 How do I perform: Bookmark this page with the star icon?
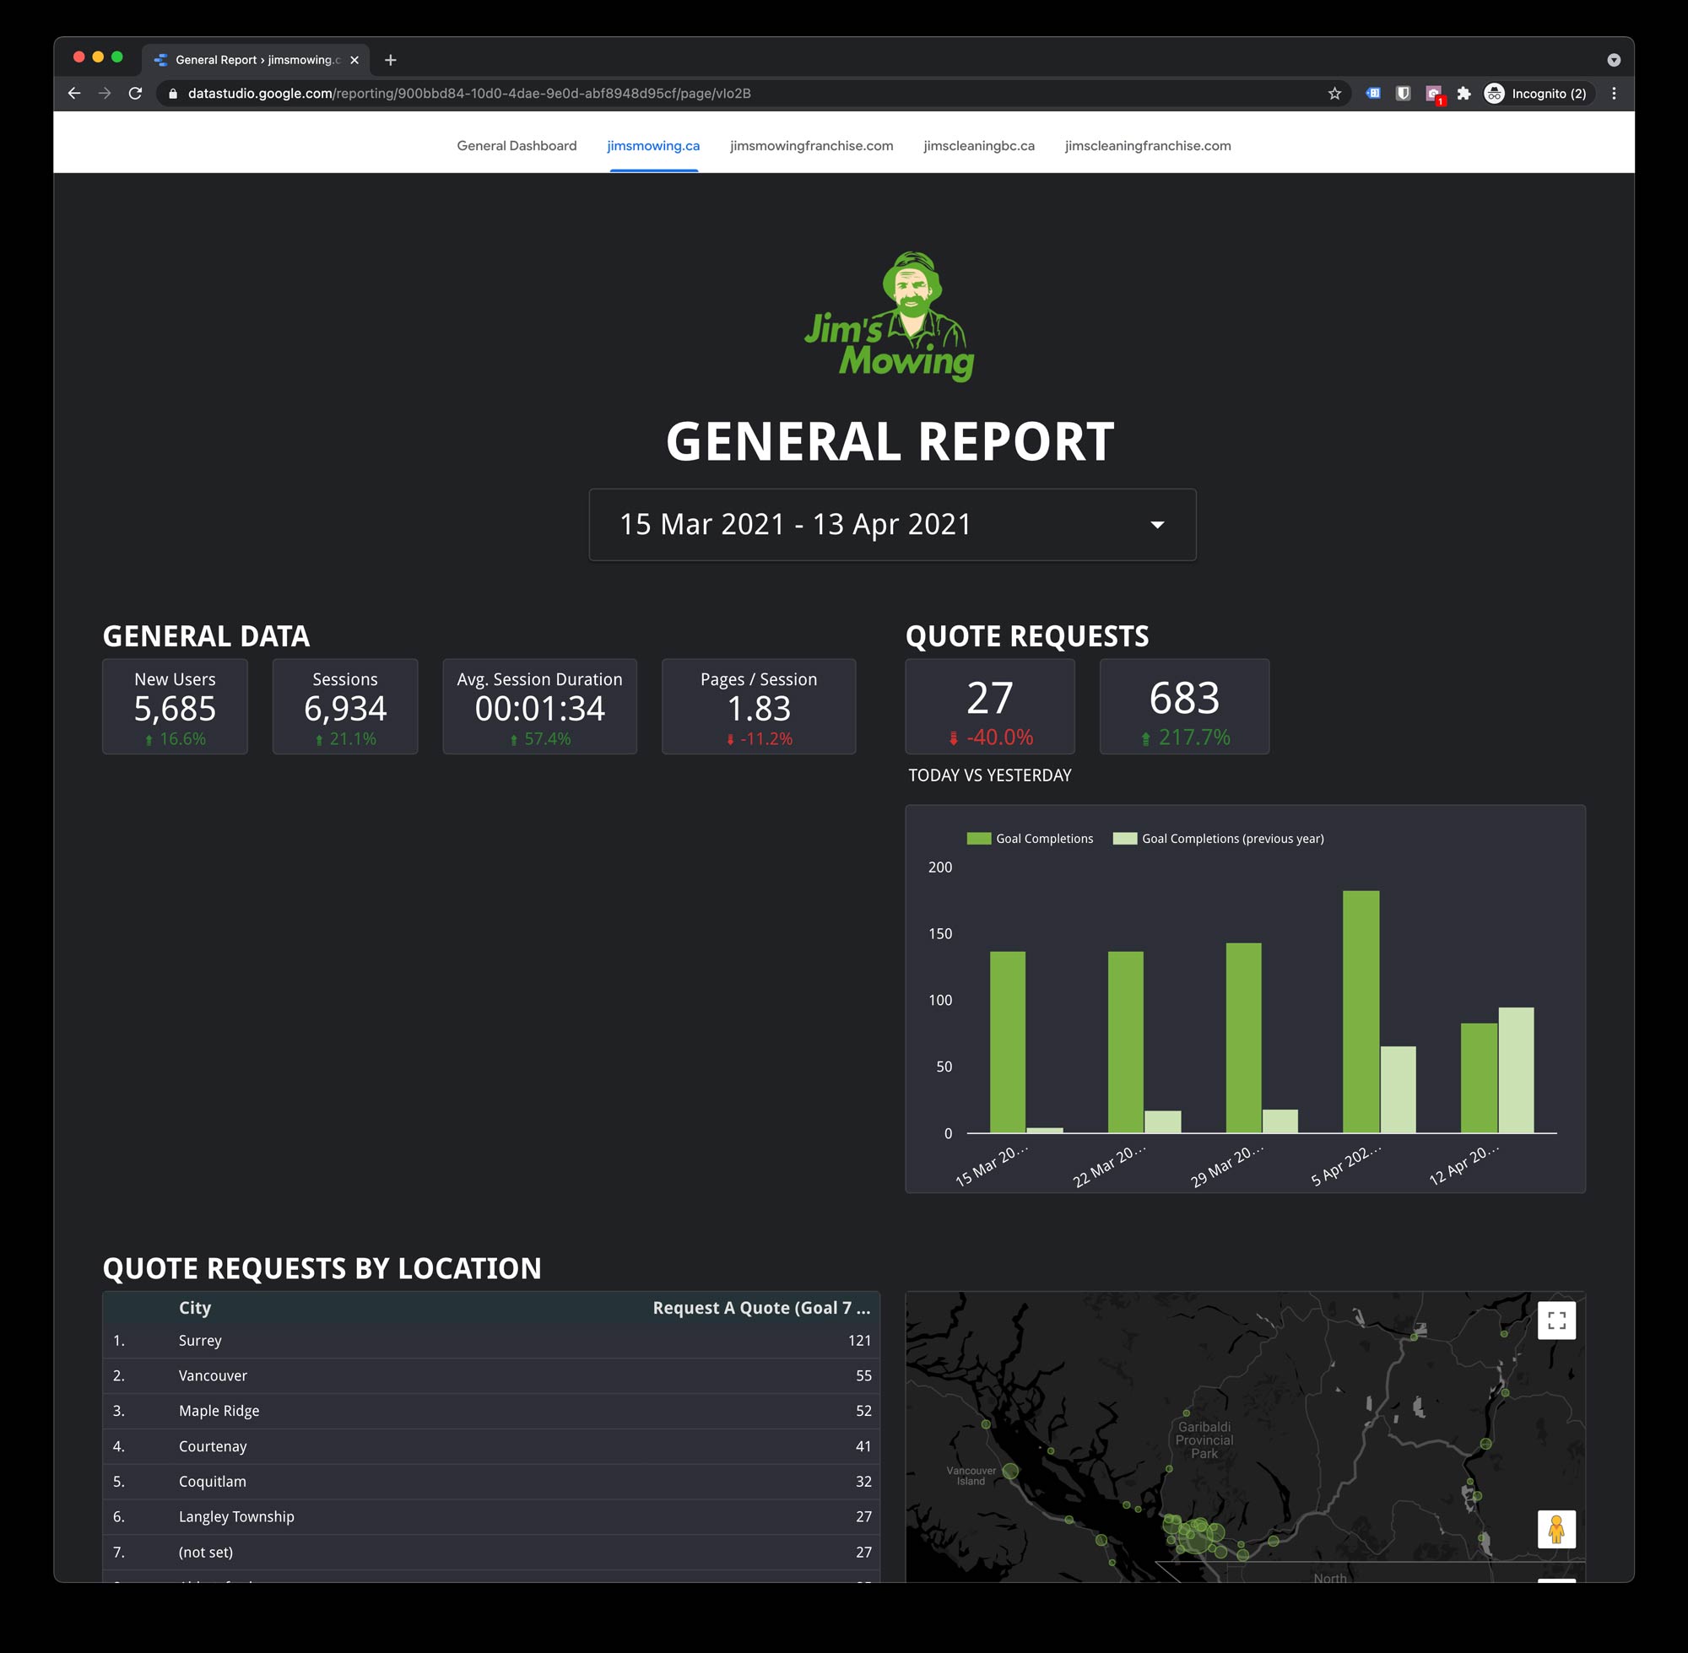click(x=1334, y=94)
